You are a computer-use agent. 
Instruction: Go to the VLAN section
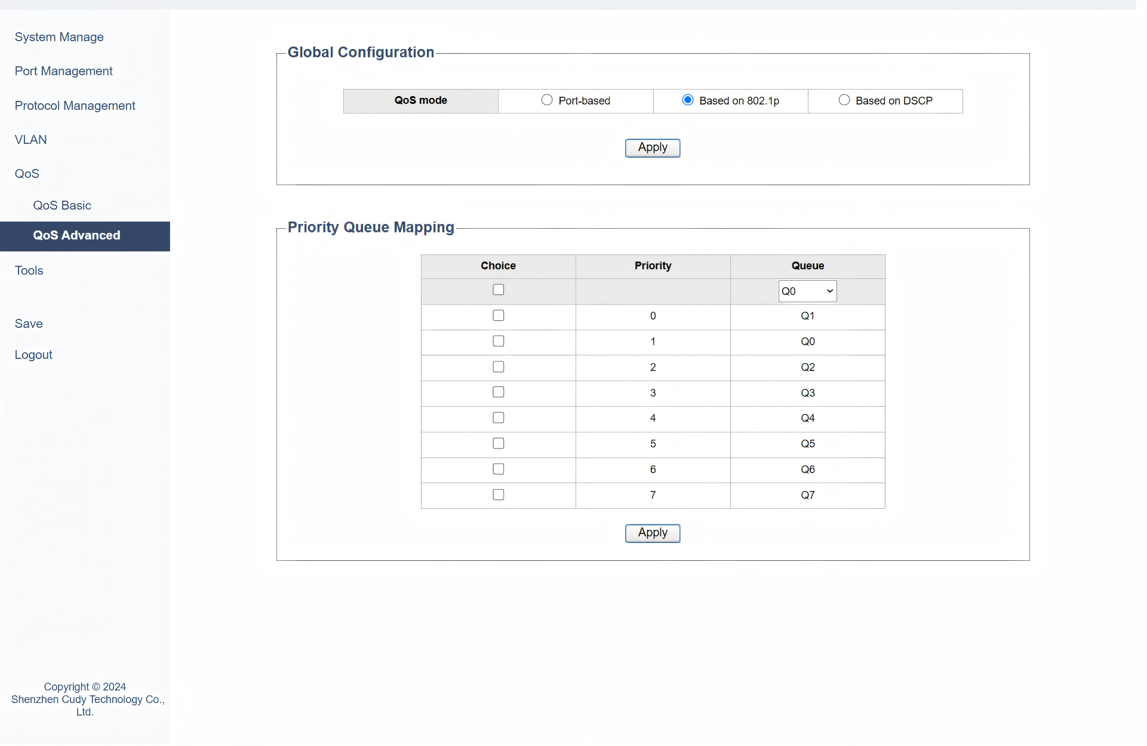coord(30,140)
